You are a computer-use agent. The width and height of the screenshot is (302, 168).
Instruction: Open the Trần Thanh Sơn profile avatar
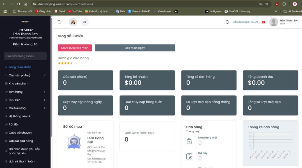[273, 22]
